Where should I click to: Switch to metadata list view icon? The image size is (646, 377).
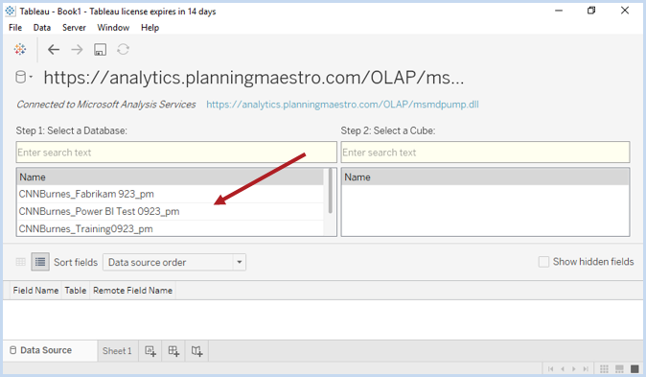pyautogui.click(x=40, y=262)
